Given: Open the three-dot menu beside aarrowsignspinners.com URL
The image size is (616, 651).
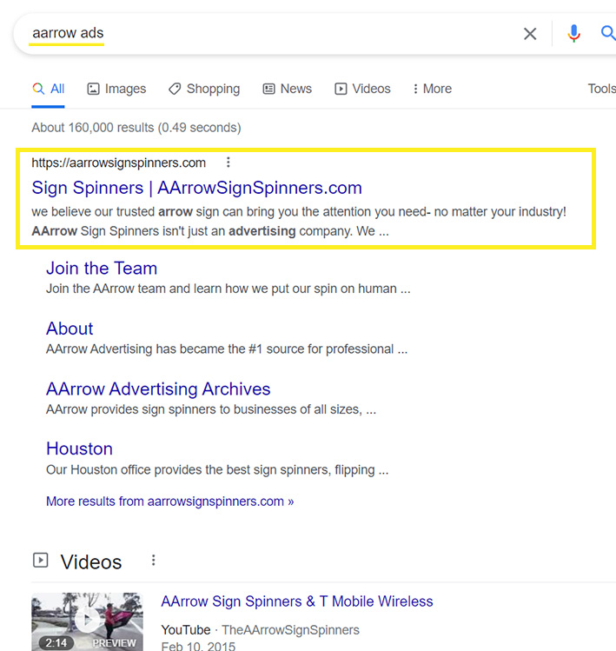Looking at the screenshot, I should 228,163.
